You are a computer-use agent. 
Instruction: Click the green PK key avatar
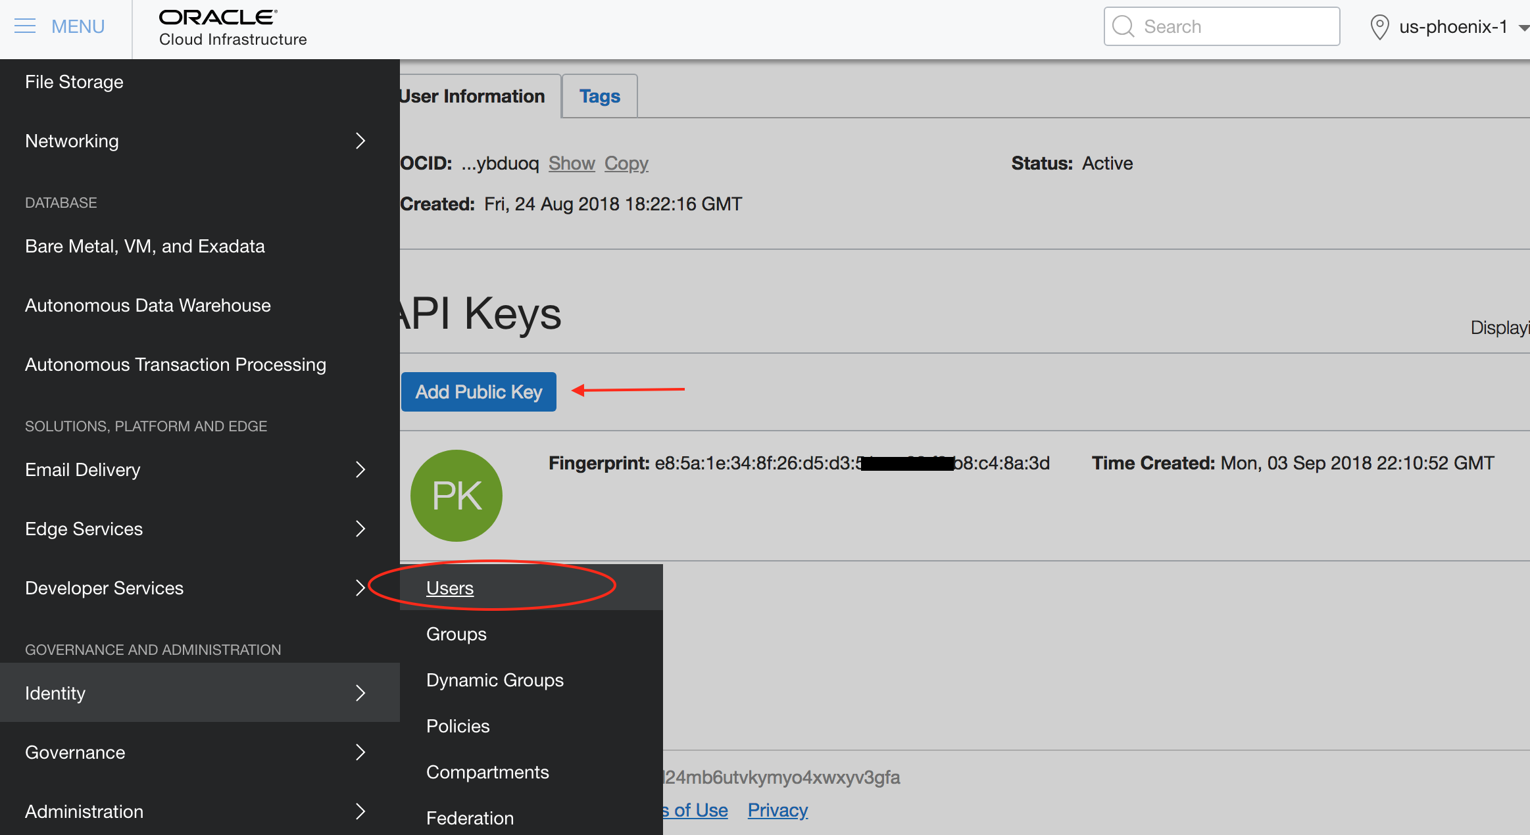pos(456,496)
